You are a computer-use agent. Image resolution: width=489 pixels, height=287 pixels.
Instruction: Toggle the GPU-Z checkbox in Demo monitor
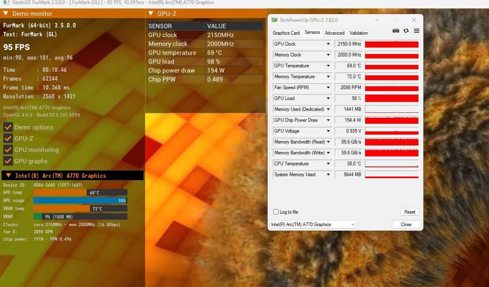[x=8, y=138]
